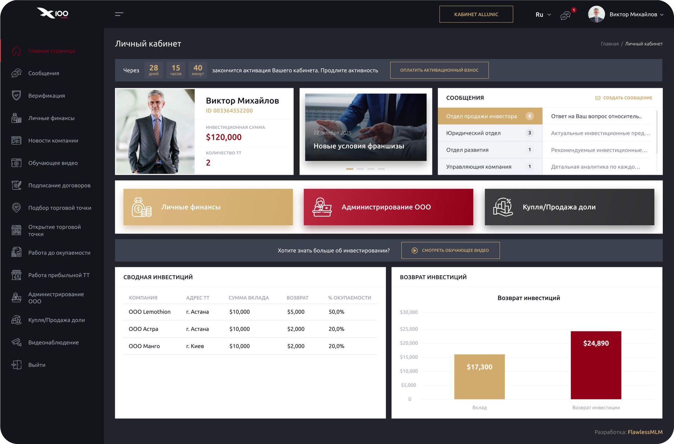Open the chat notifications icon in the header
This screenshot has width=674, height=444.
click(x=565, y=15)
